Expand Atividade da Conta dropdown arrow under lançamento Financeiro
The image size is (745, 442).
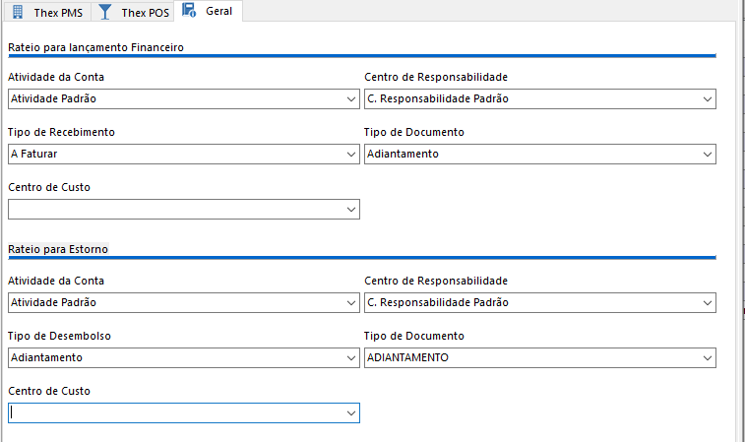tap(351, 99)
